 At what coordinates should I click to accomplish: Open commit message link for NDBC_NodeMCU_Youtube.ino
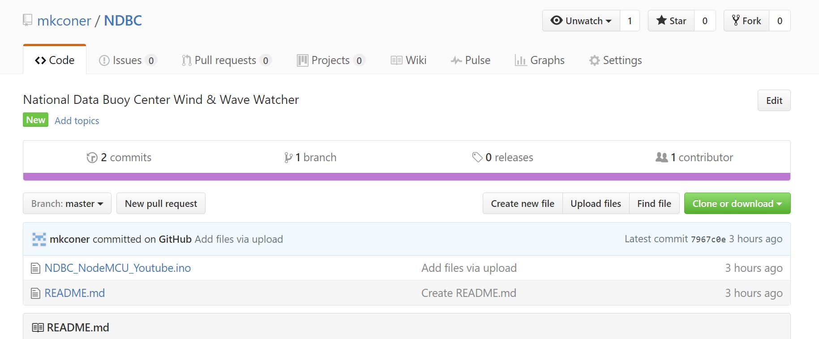click(469, 268)
